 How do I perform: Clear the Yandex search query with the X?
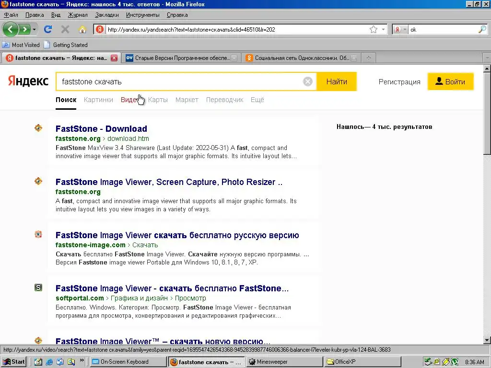pos(308,81)
